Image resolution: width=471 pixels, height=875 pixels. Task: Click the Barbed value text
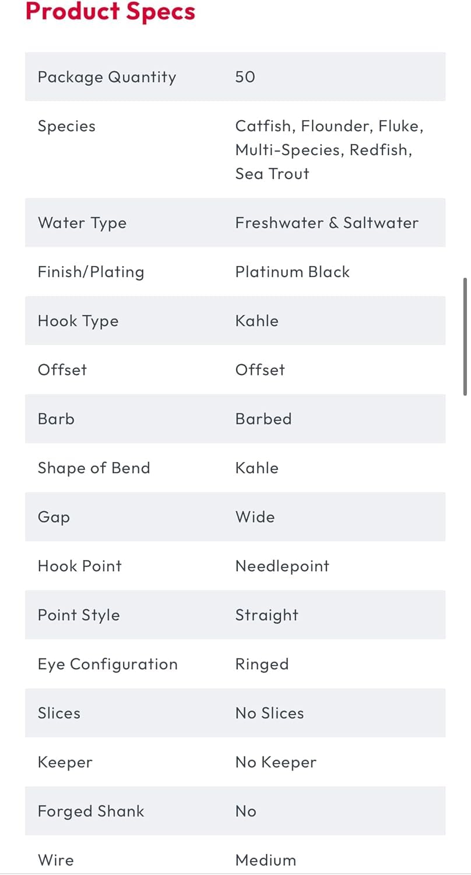pyautogui.click(x=263, y=419)
